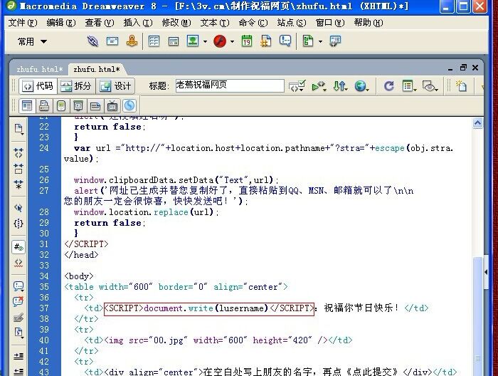This screenshot has width=498, height=376.
Task: Insert a table from the Common toolbar
Action: point(154,41)
